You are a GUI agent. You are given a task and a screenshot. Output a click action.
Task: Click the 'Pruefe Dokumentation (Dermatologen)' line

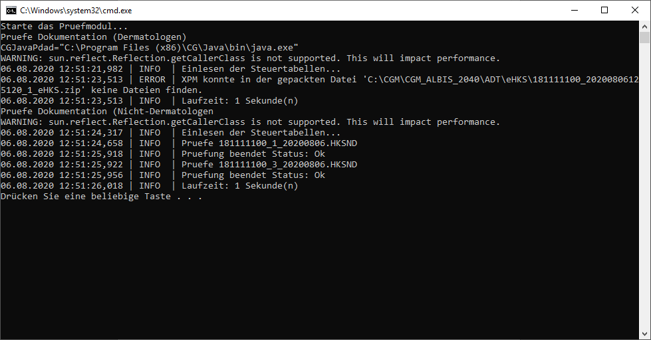coord(93,37)
